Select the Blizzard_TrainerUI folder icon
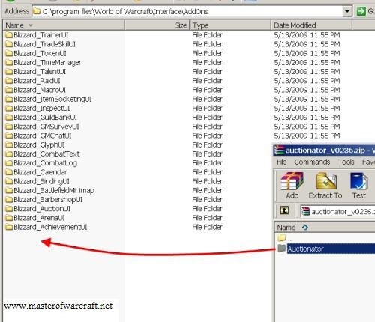The width and height of the screenshot is (375, 322). [9, 35]
